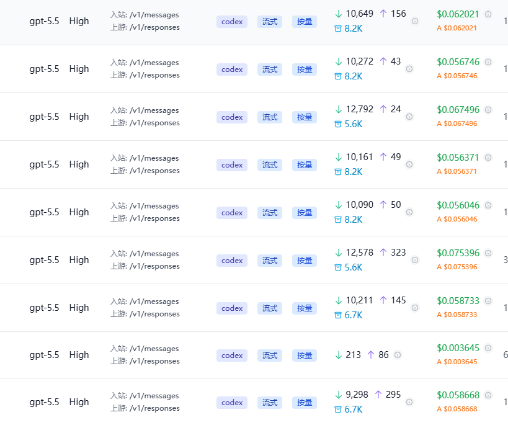Viewport: 508px width, 425px height.
Task: Open info icon beside $0.067496 cost
Action: coord(488,110)
